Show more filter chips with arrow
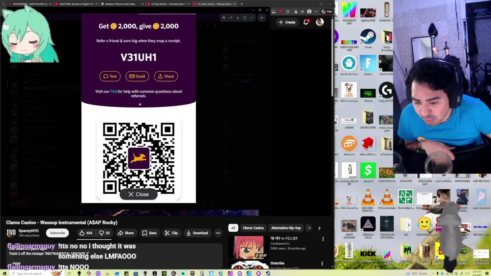 (x=319, y=228)
